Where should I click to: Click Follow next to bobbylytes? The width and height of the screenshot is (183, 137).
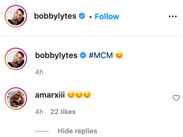(107, 16)
